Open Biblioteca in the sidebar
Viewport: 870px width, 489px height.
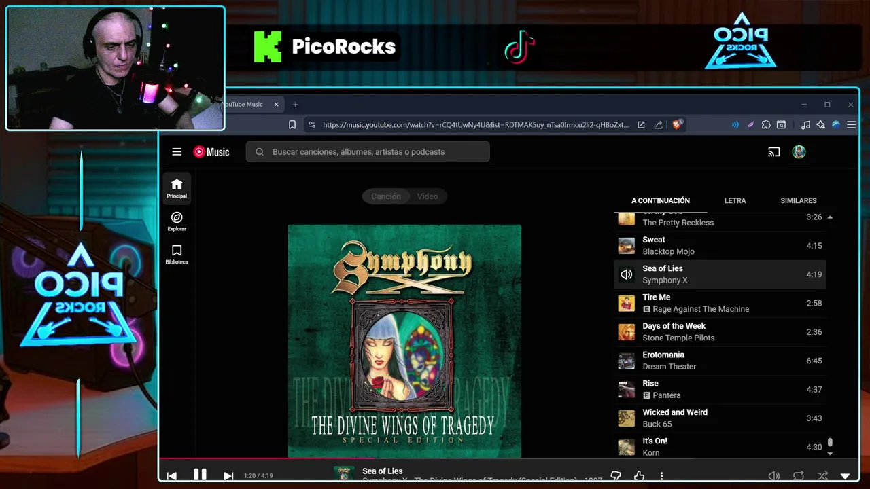point(177,255)
